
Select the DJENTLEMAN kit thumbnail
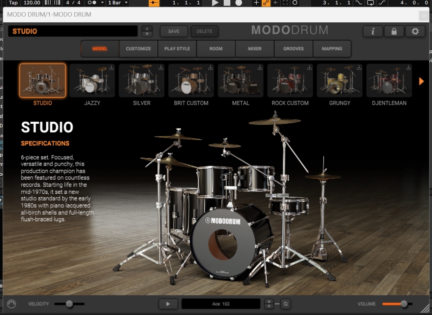pyautogui.click(x=389, y=80)
